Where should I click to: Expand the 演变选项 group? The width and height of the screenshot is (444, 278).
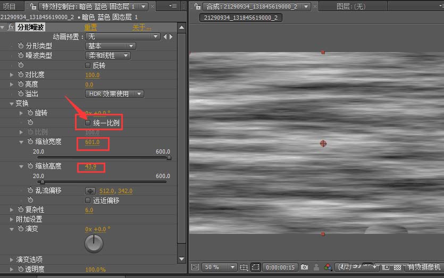click(11, 259)
